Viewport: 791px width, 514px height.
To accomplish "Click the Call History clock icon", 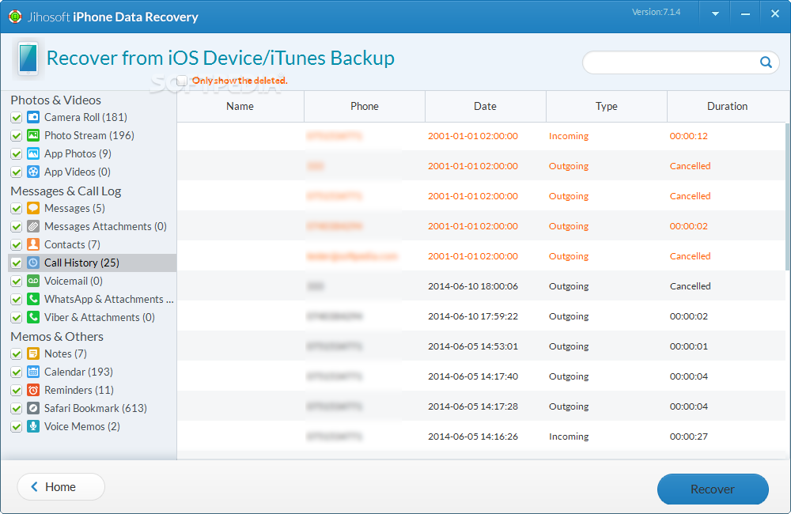I will (x=33, y=263).
